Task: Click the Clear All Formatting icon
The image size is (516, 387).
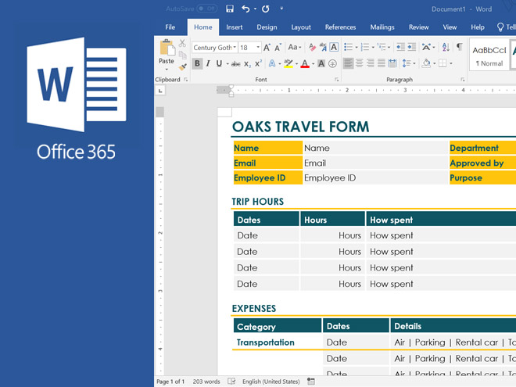Action: coord(312,48)
